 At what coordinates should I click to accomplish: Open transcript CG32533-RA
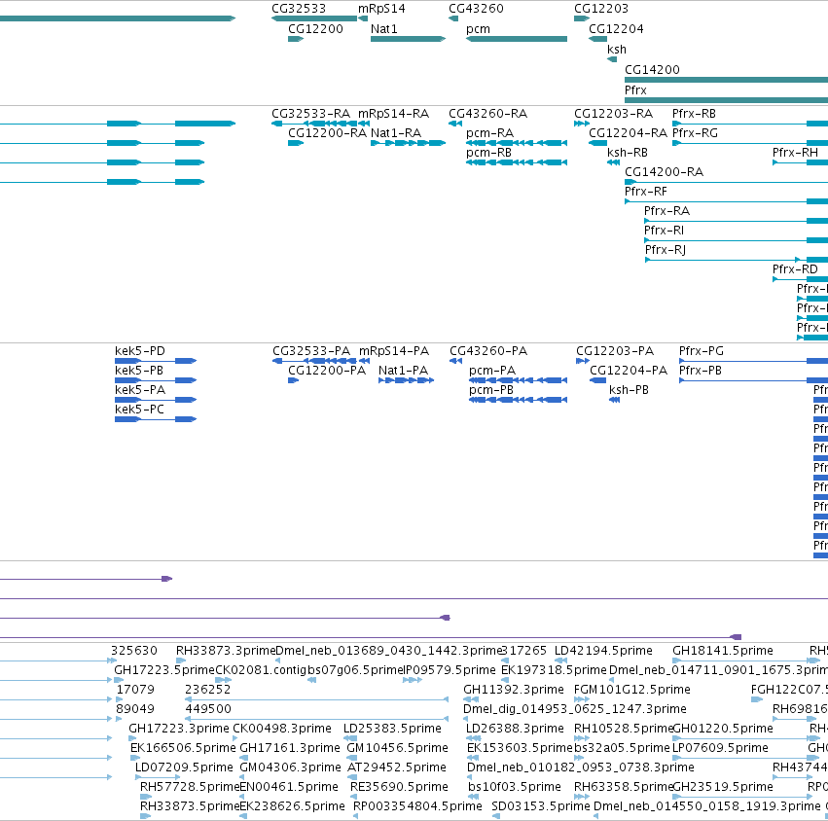tap(310, 114)
